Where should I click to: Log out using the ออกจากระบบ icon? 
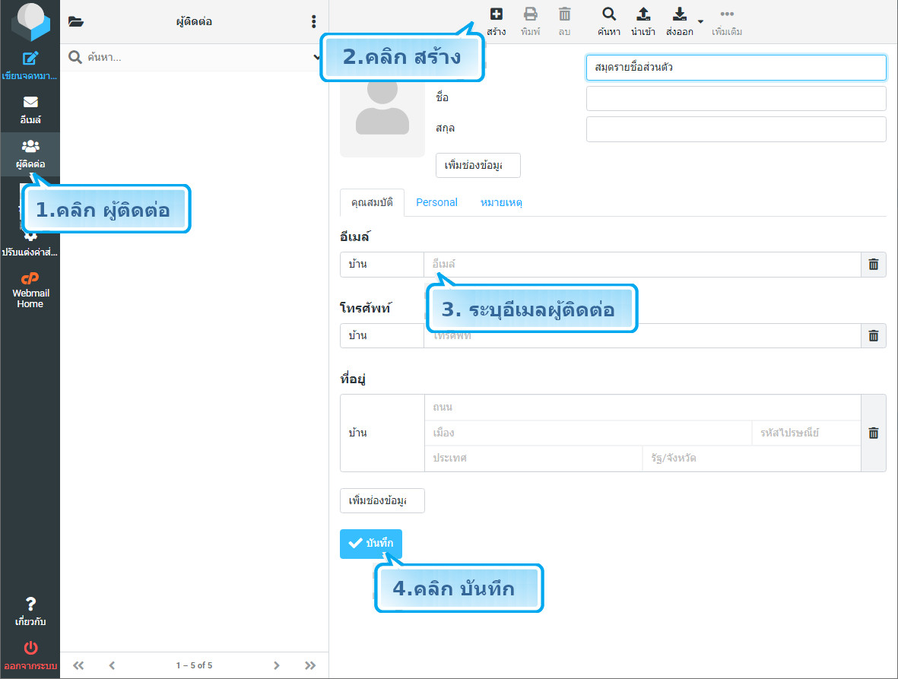pyautogui.click(x=30, y=655)
